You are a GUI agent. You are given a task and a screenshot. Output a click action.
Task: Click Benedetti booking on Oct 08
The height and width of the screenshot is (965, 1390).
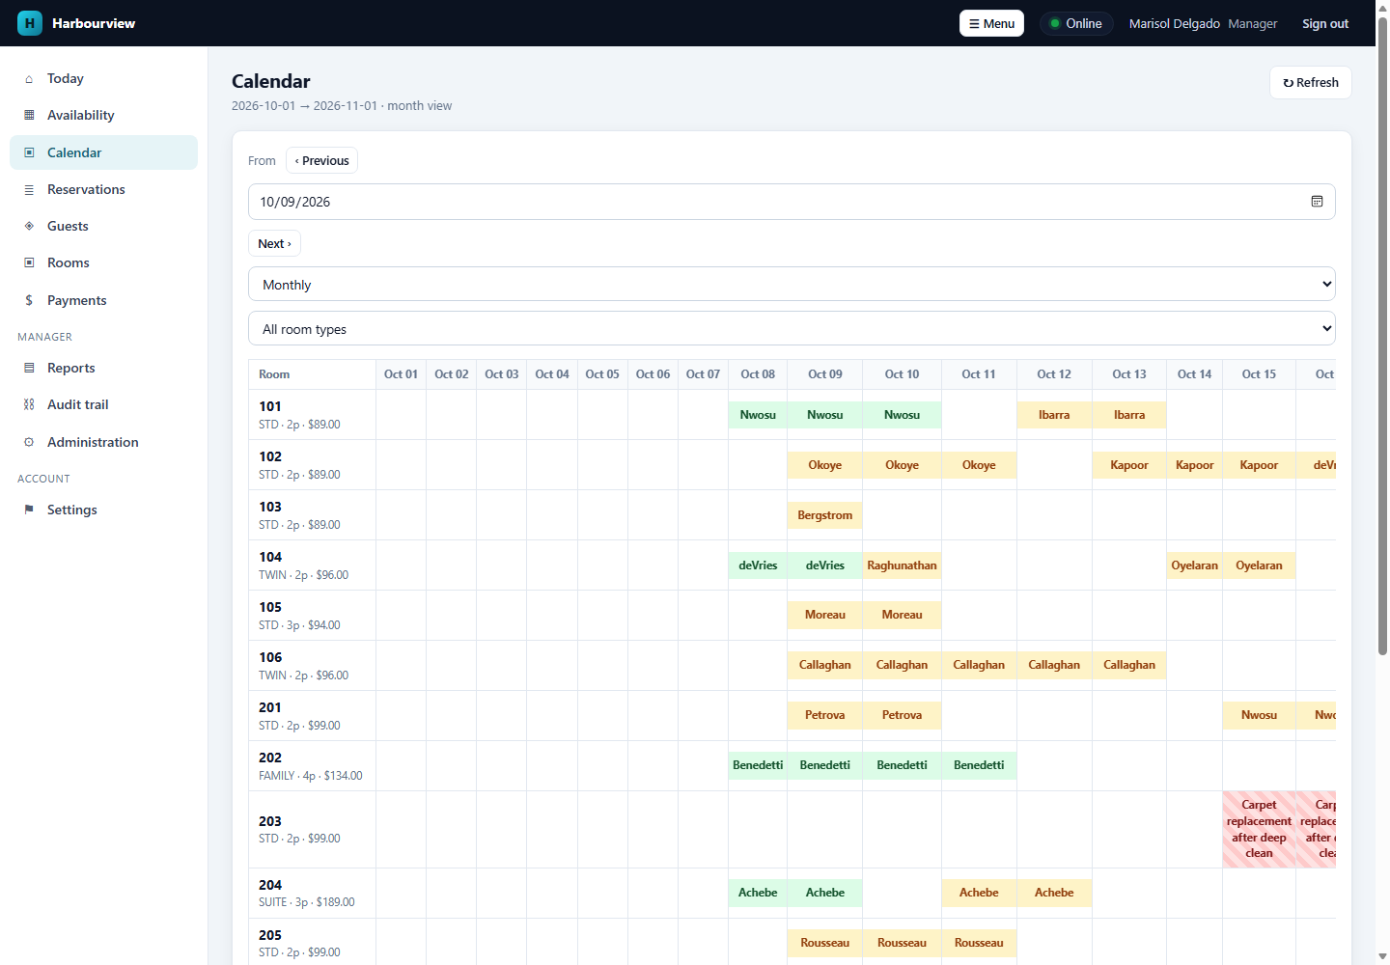click(758, 765)
